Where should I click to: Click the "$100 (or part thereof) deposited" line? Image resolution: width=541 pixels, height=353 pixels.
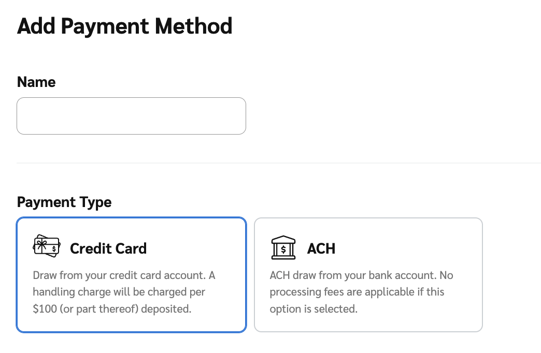pos(112,310)
